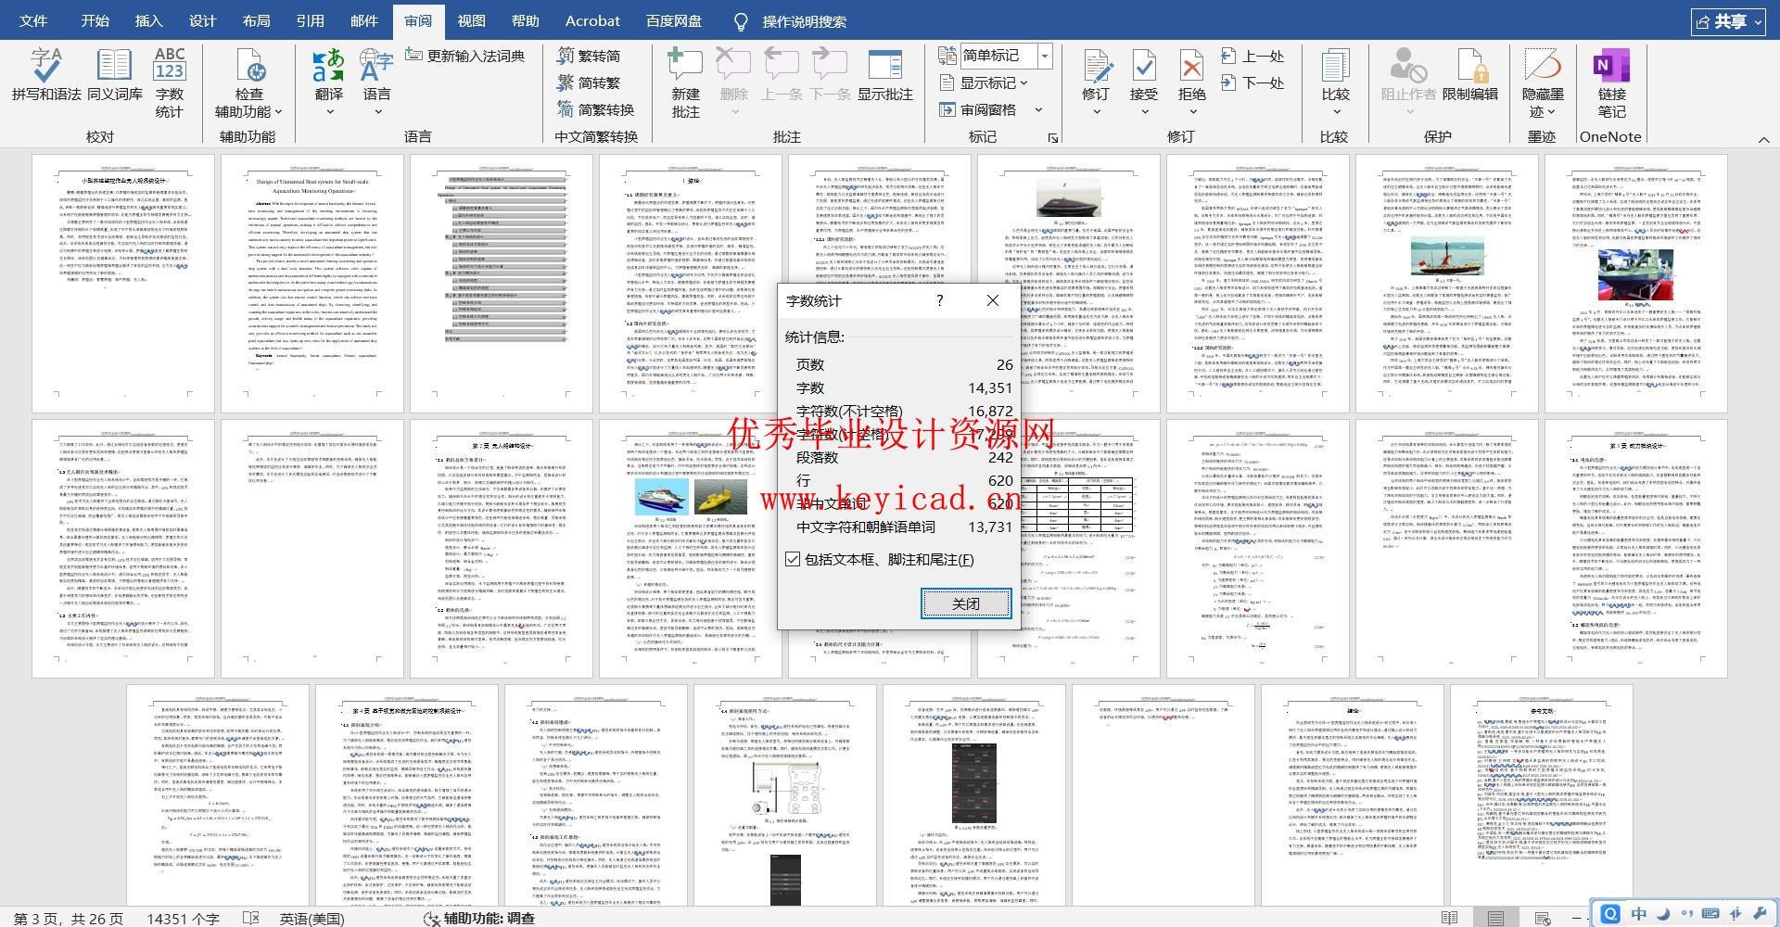1780x927 pixels.
Task: Switch to web layout view in status bar
Action: point(1543,918)
